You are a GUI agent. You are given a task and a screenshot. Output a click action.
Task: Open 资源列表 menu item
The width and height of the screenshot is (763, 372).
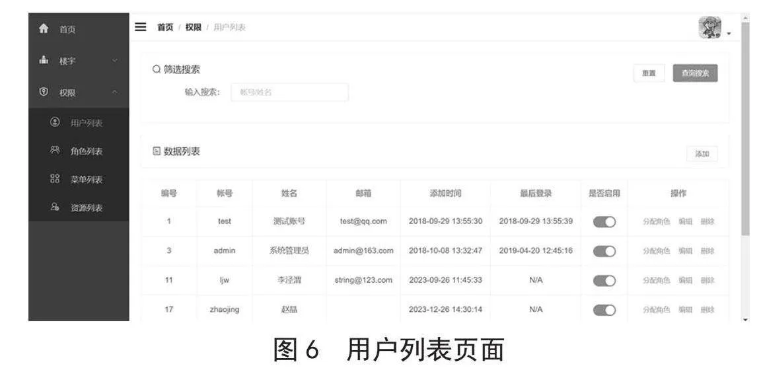[x=87, y=208]
